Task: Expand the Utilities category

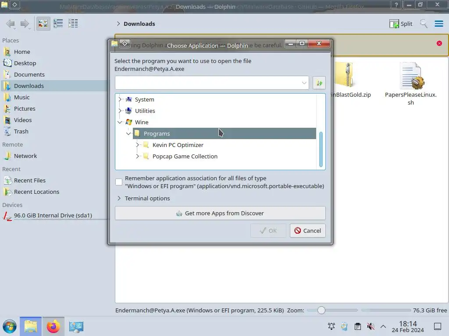Action: coord(120,111)
